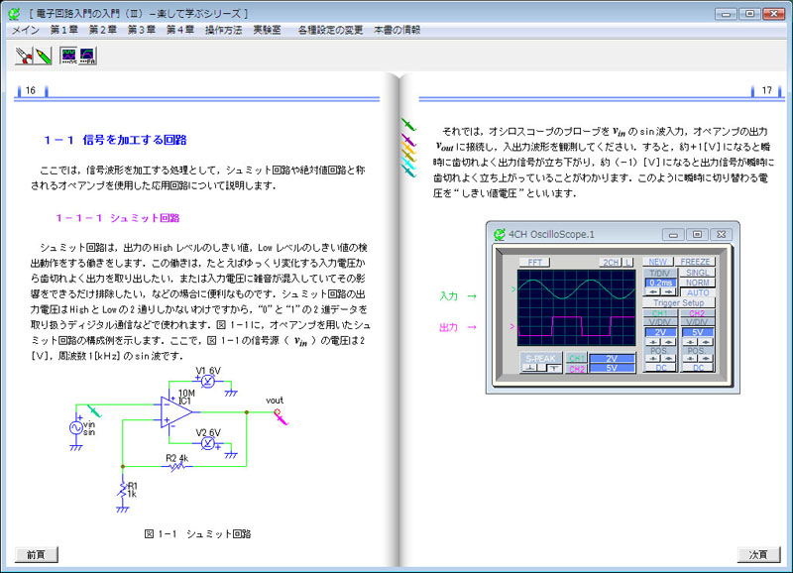Select the rising-edge S-PEAK button
This screenshot has width=793, height=573.
530,368
